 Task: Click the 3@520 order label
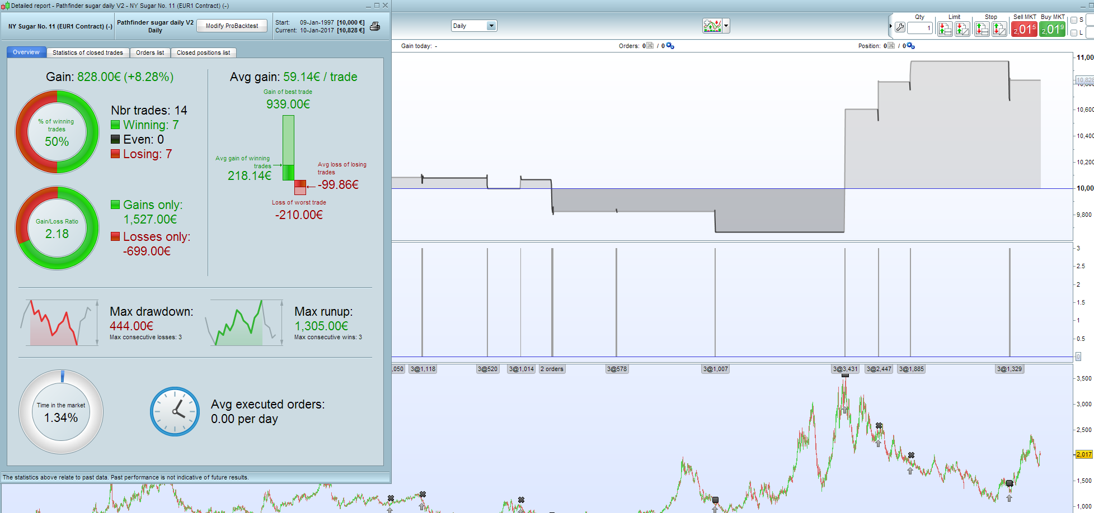pos(487,369)
